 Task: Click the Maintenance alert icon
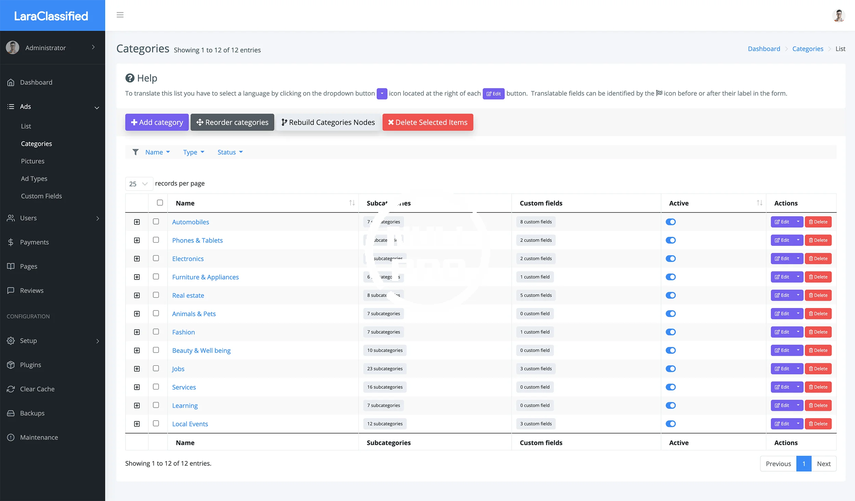tap(11, 437)
